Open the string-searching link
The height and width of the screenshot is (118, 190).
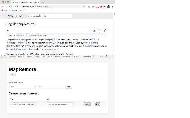tap(91, 43)
